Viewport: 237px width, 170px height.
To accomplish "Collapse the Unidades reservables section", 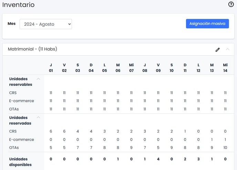I will click(x=38, y=79).
